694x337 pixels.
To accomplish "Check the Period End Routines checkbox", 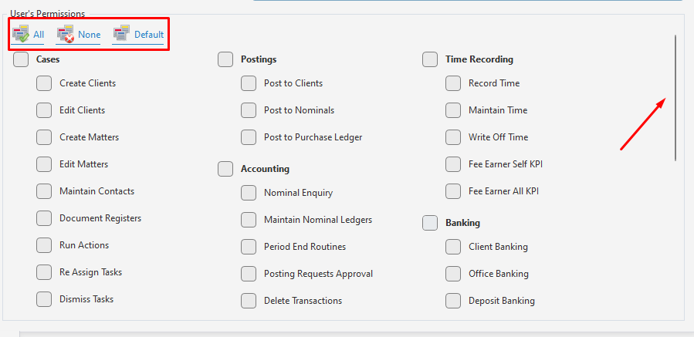I will [x=249, y=246].
